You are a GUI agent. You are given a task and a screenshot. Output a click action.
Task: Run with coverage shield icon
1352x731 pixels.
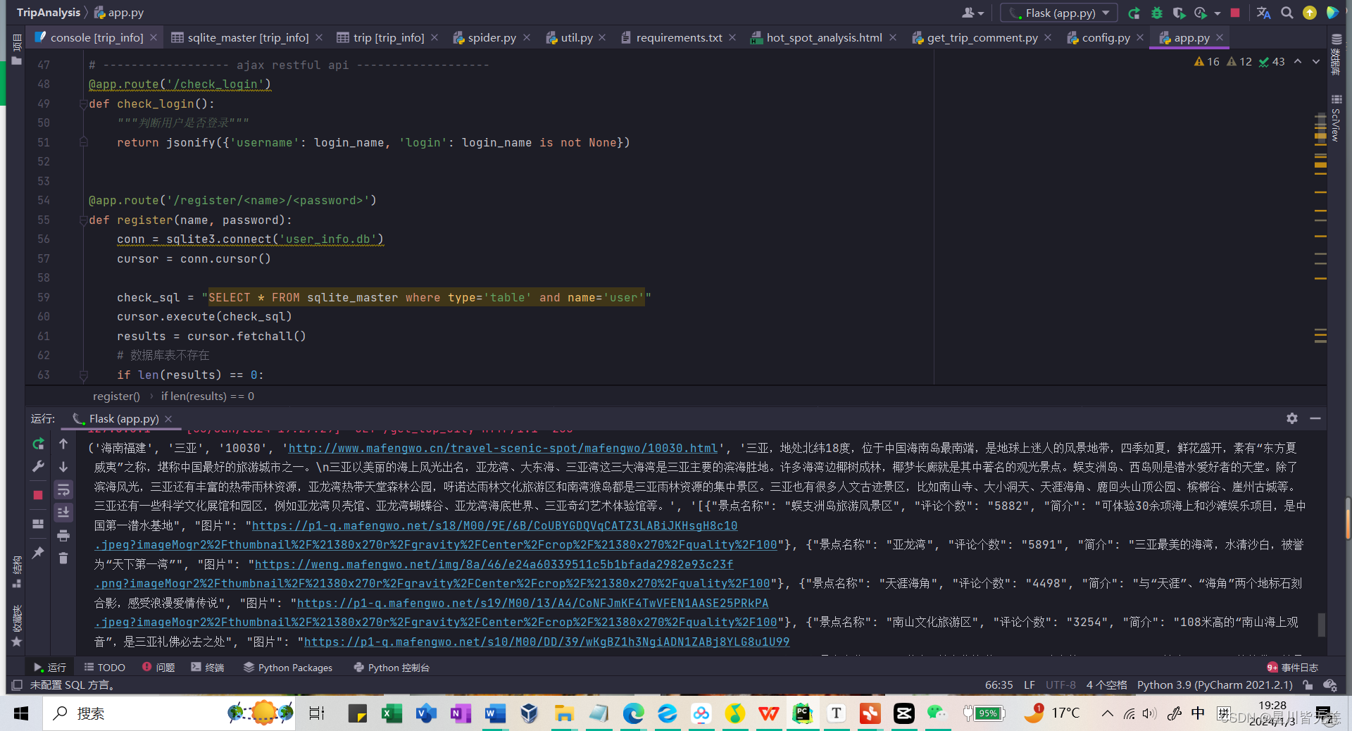click(1179, 13)
